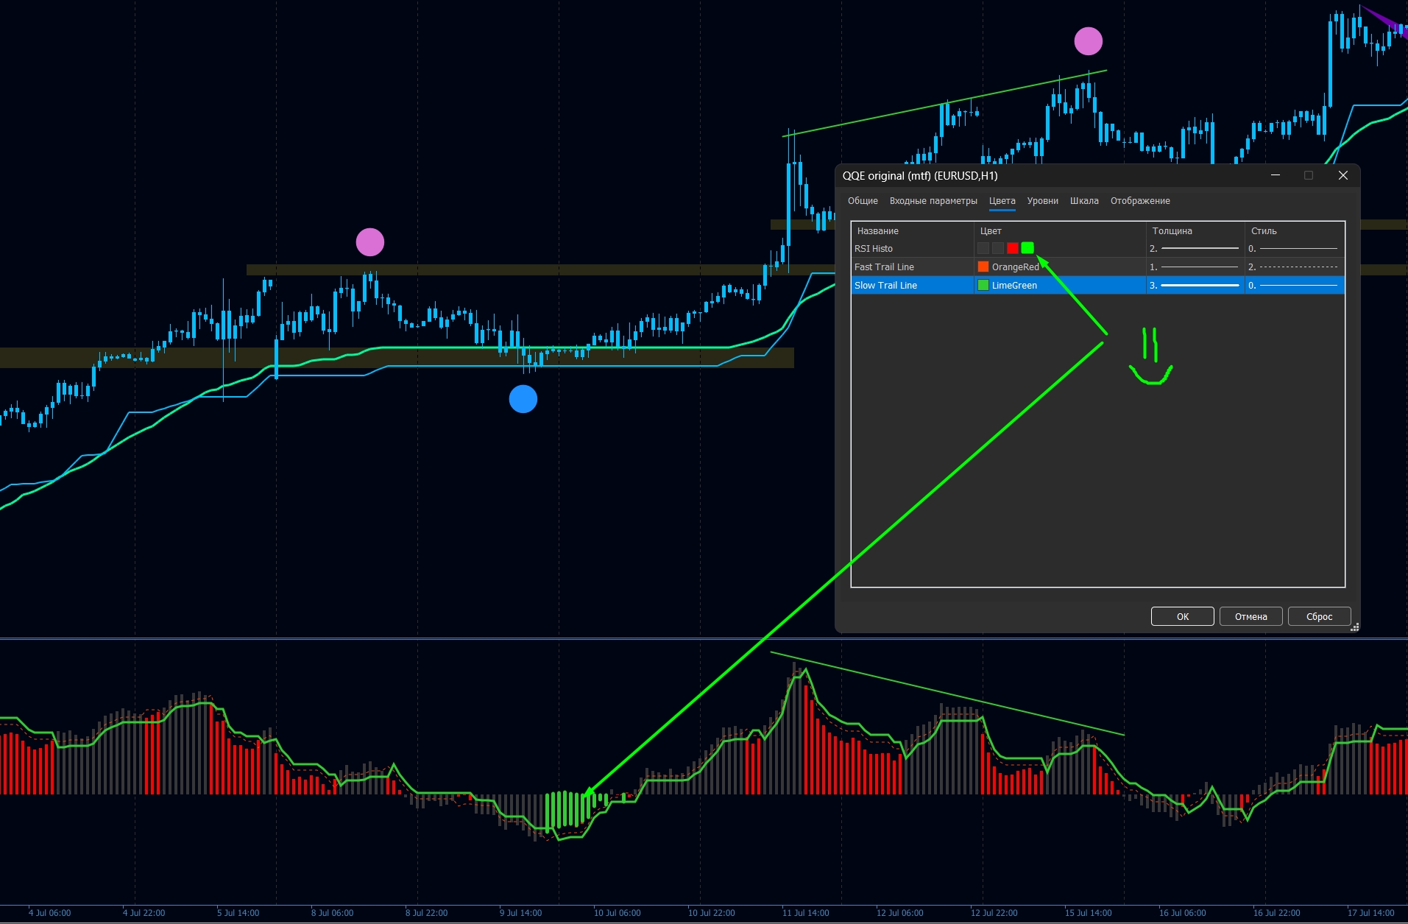This screenshot has width=1408, height=924.
Task: Click the 10 Jul 06:00 time axis label
Action: tap(618, 913)
